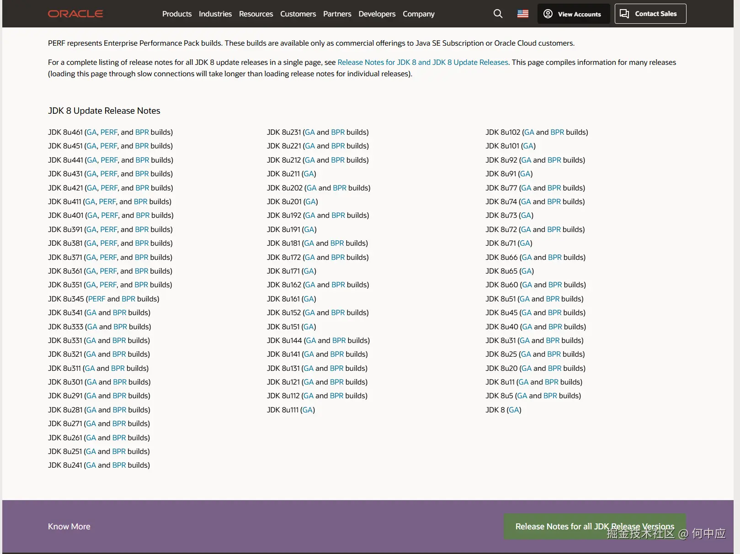Open the GA link for JDK 8u151

coord(309,327)
